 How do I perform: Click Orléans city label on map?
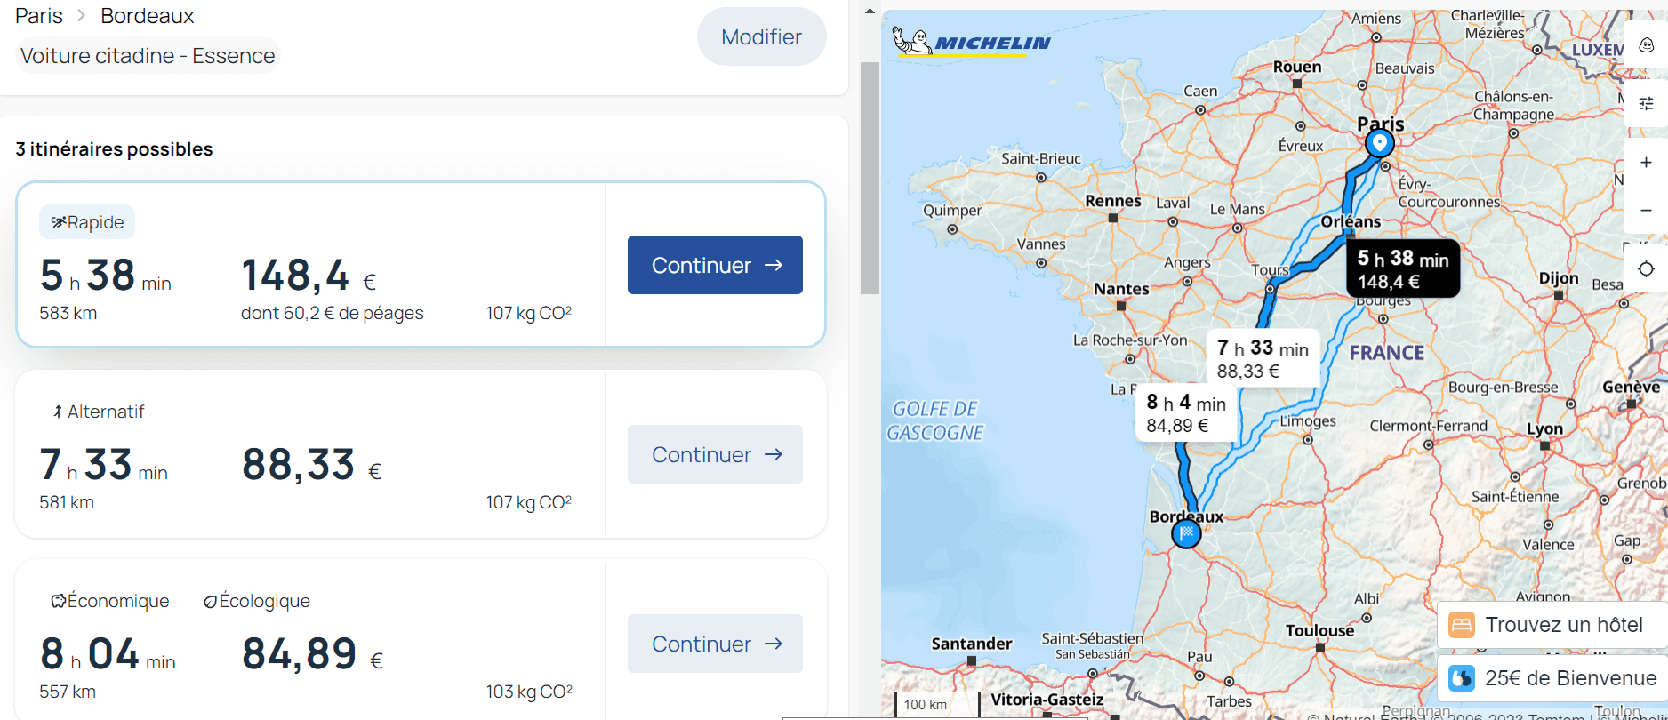coord(1351,221)
